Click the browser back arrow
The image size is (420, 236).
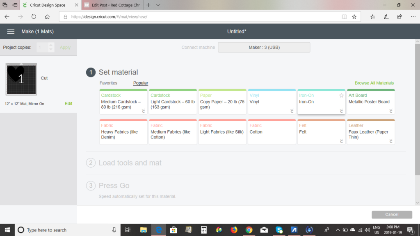(7, 16)
